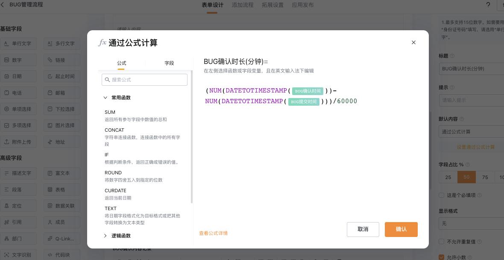Check the 不允许重复值 option
Screen dimensions: 504x260
pyautogui.click(x=442, y=242)
